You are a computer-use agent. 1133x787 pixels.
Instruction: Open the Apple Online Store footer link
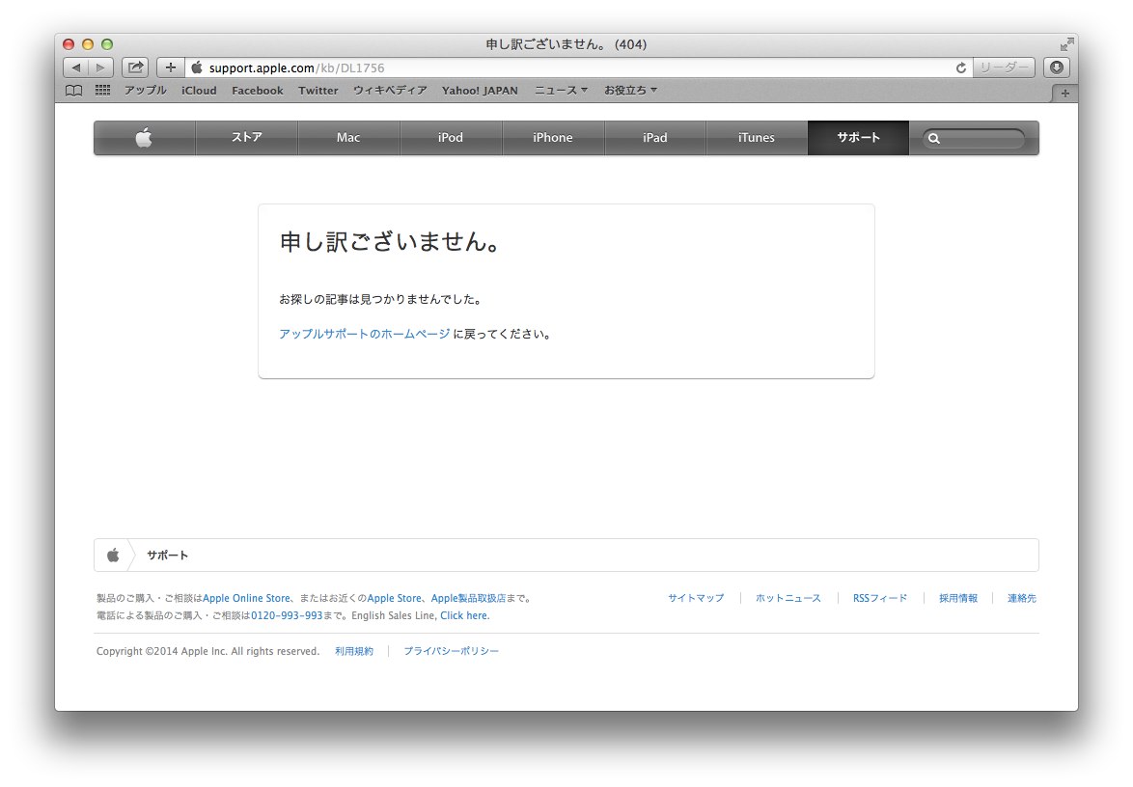point(246,598)
